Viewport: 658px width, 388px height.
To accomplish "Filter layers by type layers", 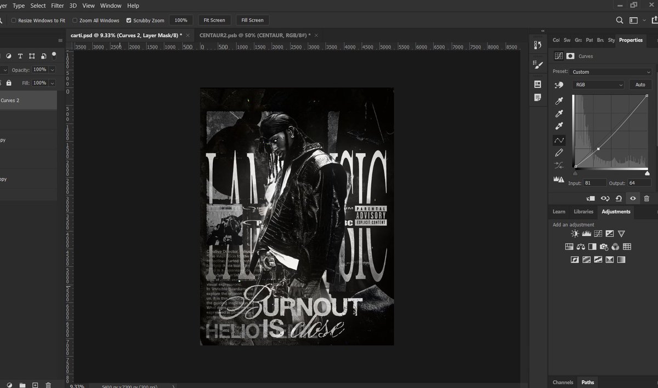I will tap(20, 56).
